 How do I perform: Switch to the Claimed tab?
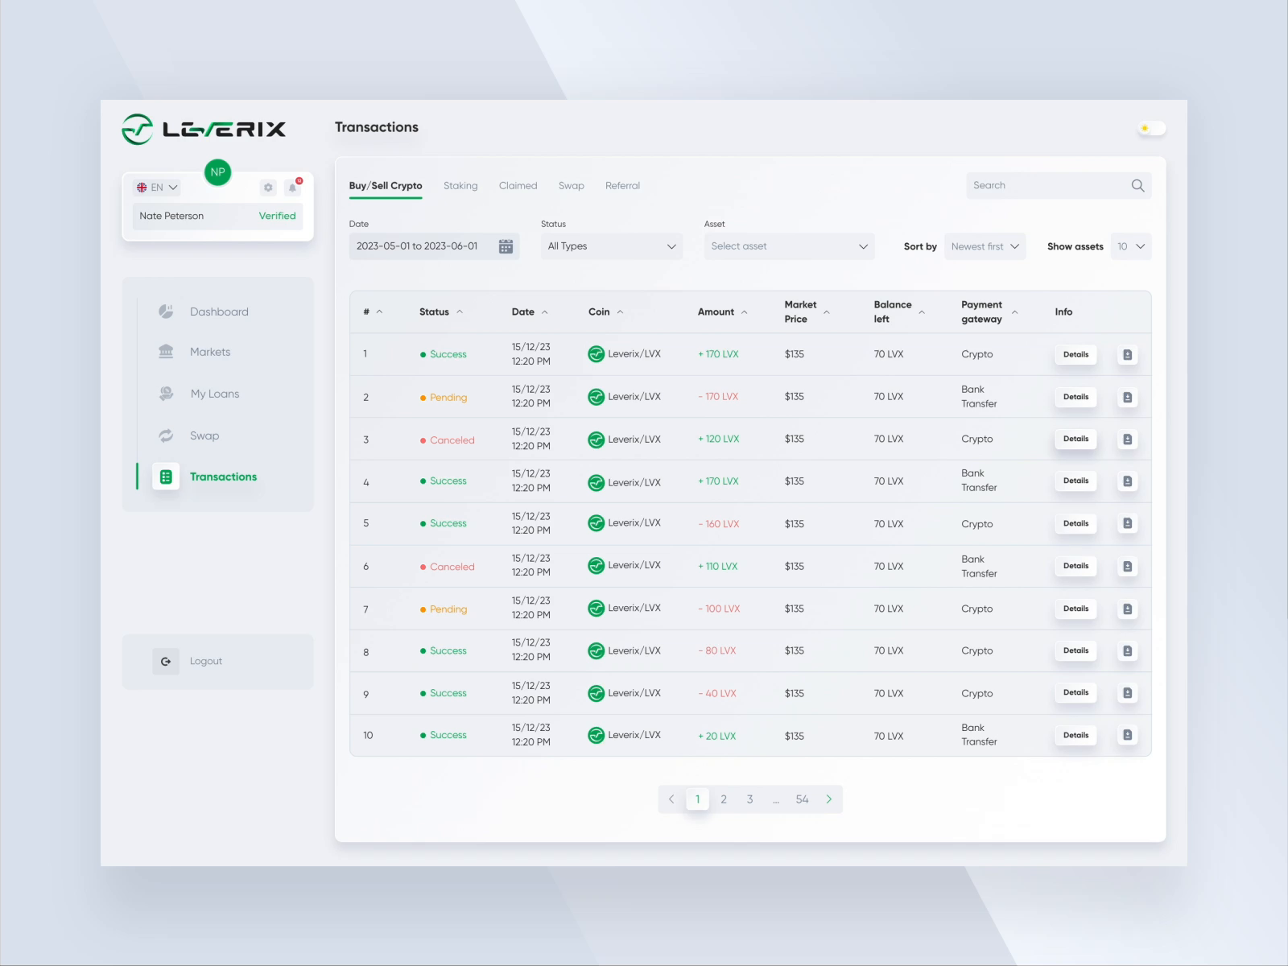tap(518, 186)
